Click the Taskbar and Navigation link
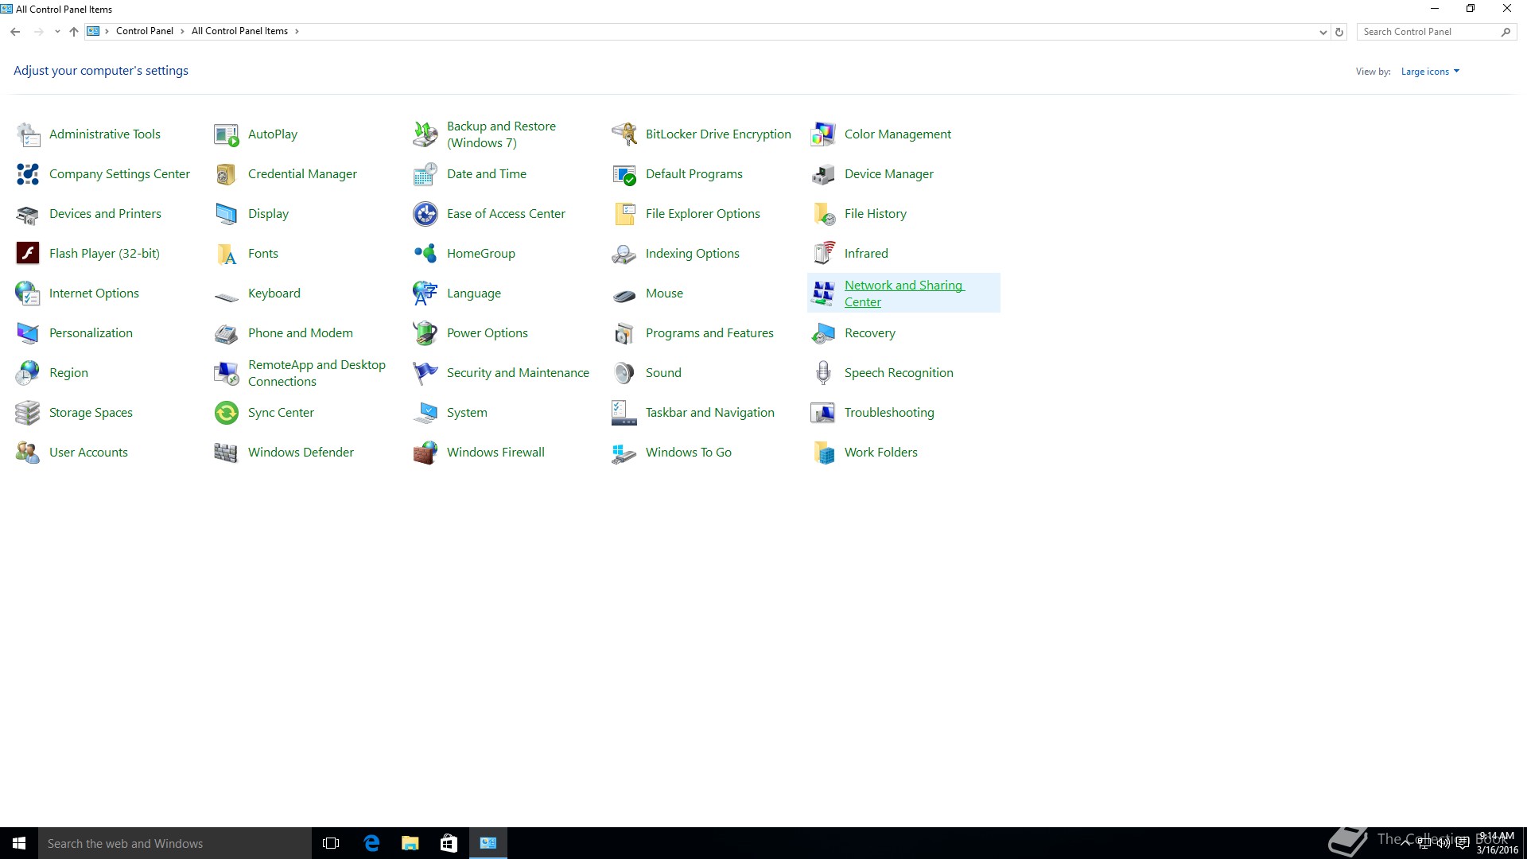1527x859 pixels. (709, 413)
